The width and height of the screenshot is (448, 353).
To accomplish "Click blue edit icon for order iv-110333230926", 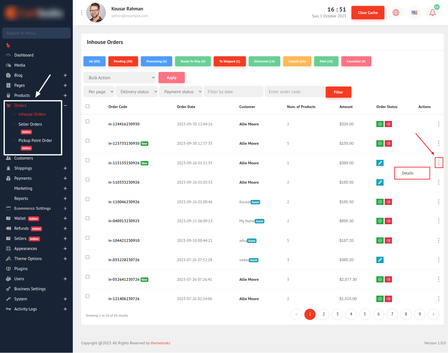I will pos(380,183).
